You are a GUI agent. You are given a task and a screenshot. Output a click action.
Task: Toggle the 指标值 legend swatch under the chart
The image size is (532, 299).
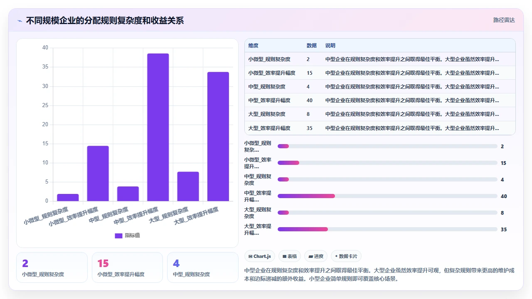pos(118,235)
